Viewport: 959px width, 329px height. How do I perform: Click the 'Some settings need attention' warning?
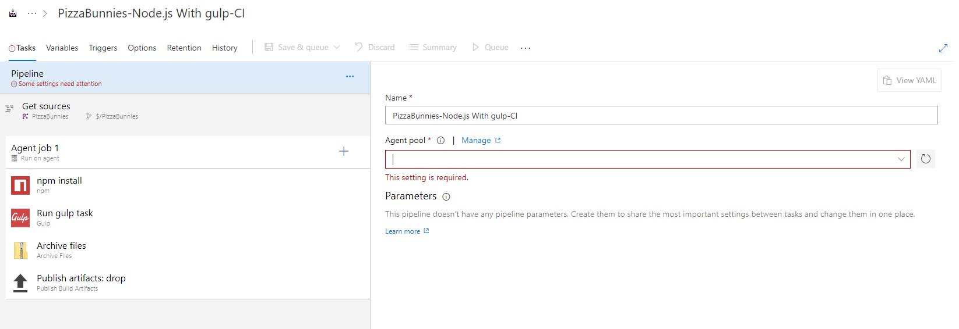[x=60, y=84]
